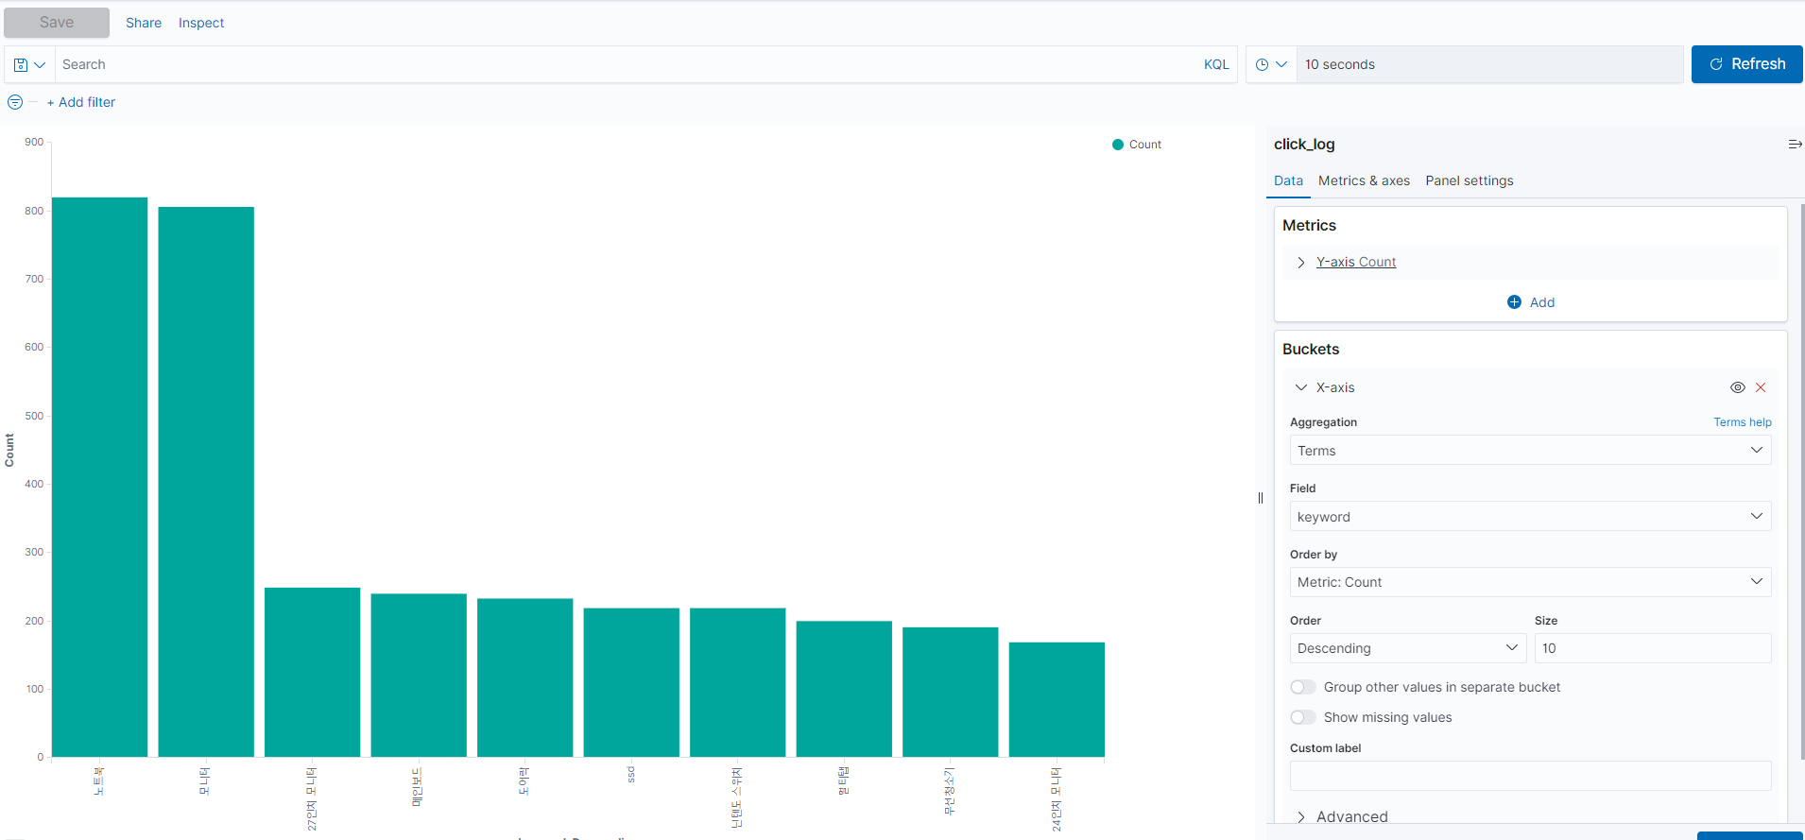Click the Buckets section heading
This screenshot has height=840, width=1805.
click(1311, 349)
